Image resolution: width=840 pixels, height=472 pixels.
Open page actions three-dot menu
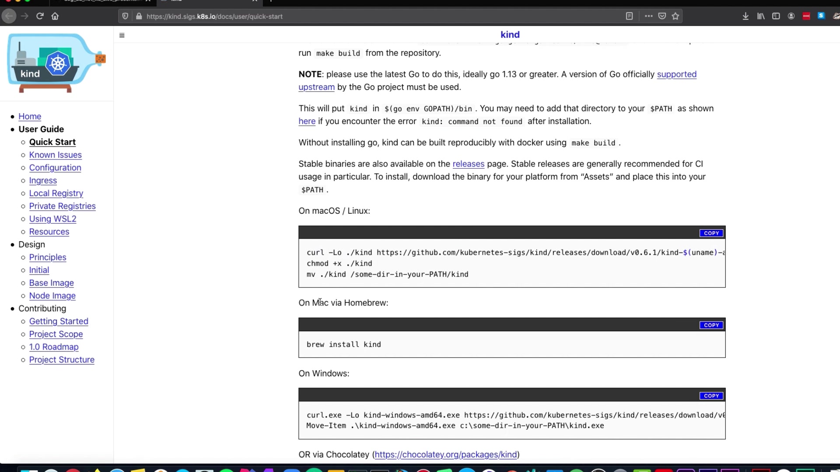[x=648, y=16]
